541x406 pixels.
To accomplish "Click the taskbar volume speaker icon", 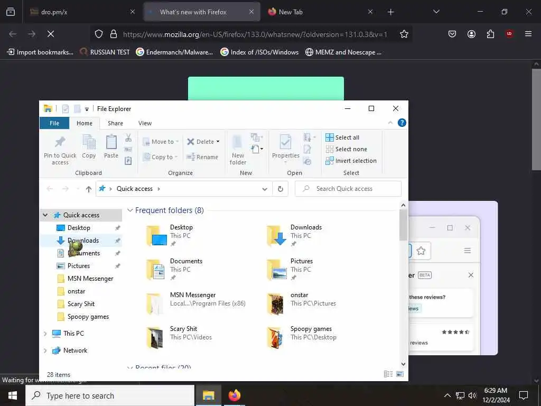I will (472, 395).
